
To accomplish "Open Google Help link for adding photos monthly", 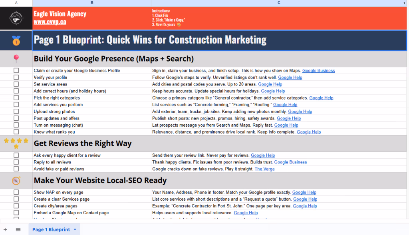I will click(300, 111).
